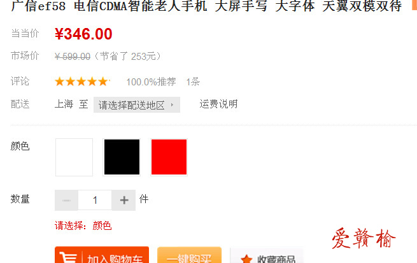The height and width of the screenshot is (263, 417).
Task: Click the 100.0%推荐 recommendation text
Action: (x=151, y=82)
